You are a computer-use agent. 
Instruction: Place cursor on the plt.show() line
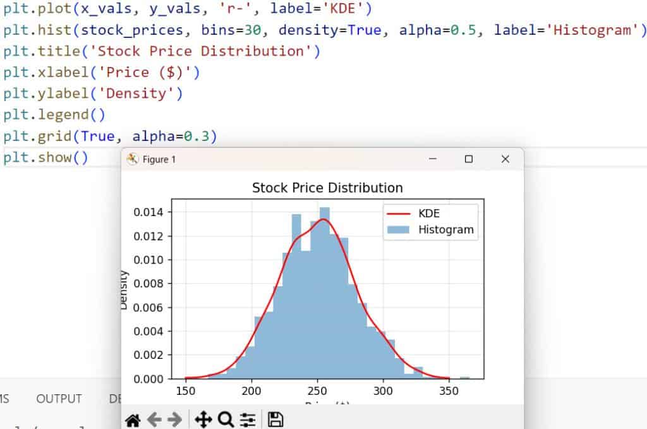(45, 157)
